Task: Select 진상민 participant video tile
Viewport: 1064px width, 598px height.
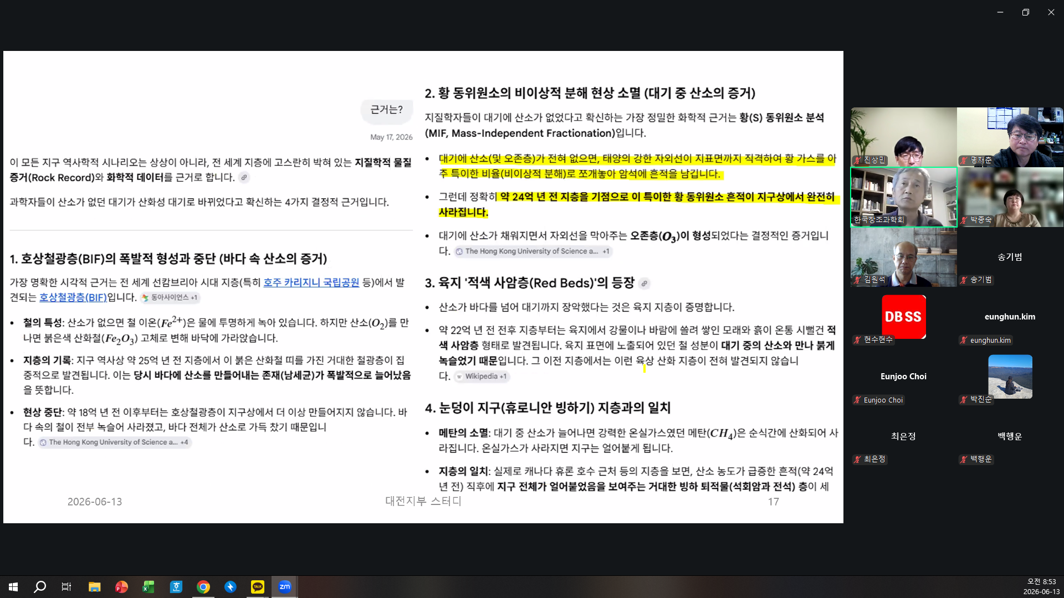Action: pos(904,137)
